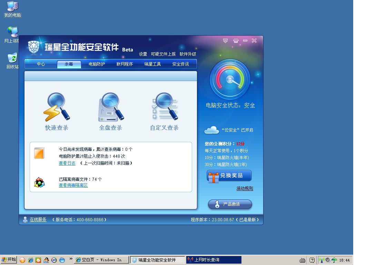Click the orange scan log icon
The width and height of the screenshot is (367, 265).
[x=39, y=153]
